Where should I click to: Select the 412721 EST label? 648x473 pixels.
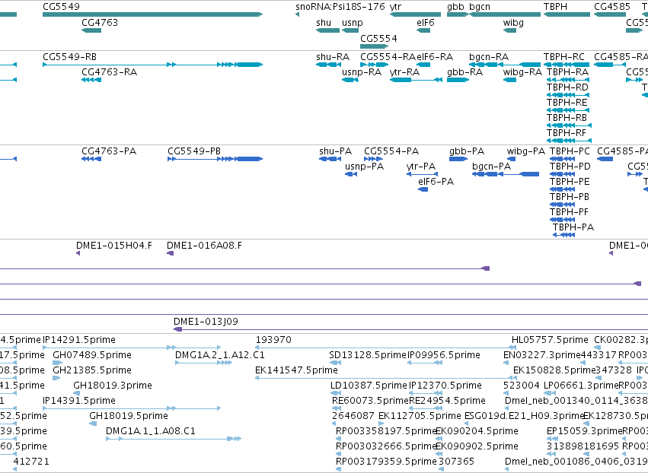pyautogui.click(x=31, y=462)
